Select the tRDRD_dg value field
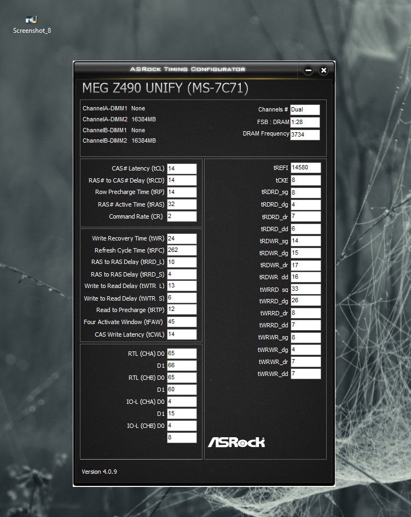Screen dimensions: 411x517 click(306, 205)
